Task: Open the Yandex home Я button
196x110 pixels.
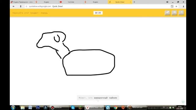Action: pyautogui.click(x=21, y=6)
